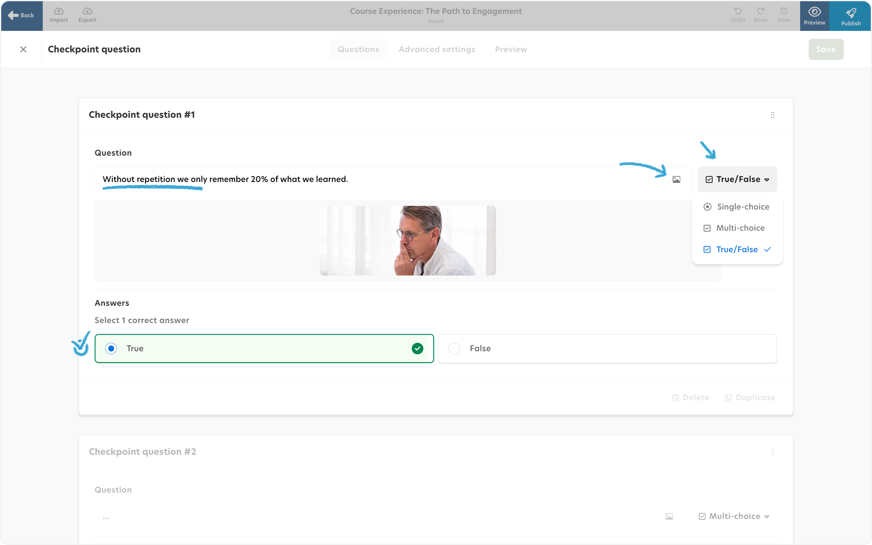Select the True answer radio button
This screenshot has width=872, height=545.
[111, 348]
